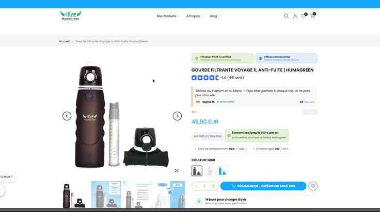Expand the Blog menu
The height and width of the screenshot is (212, 380).
(x=215, y=16)
